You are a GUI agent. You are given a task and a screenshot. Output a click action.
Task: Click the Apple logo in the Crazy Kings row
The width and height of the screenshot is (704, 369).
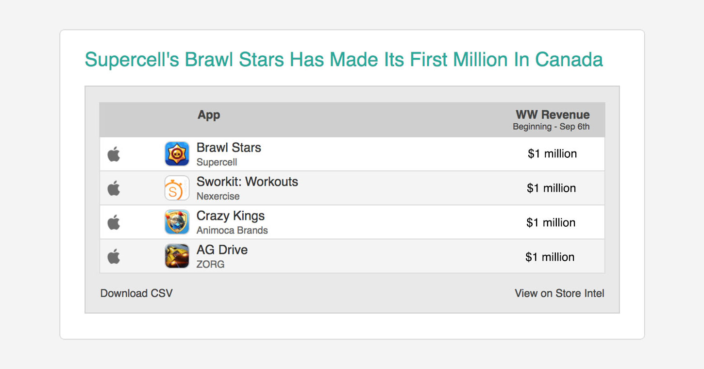(x=114, y=222)
